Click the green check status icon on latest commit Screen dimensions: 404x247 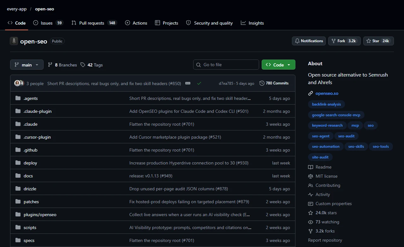(199, 83)
